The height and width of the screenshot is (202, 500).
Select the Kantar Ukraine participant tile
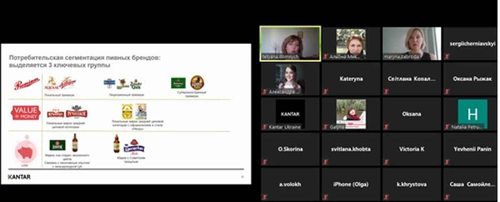[290, 114]
